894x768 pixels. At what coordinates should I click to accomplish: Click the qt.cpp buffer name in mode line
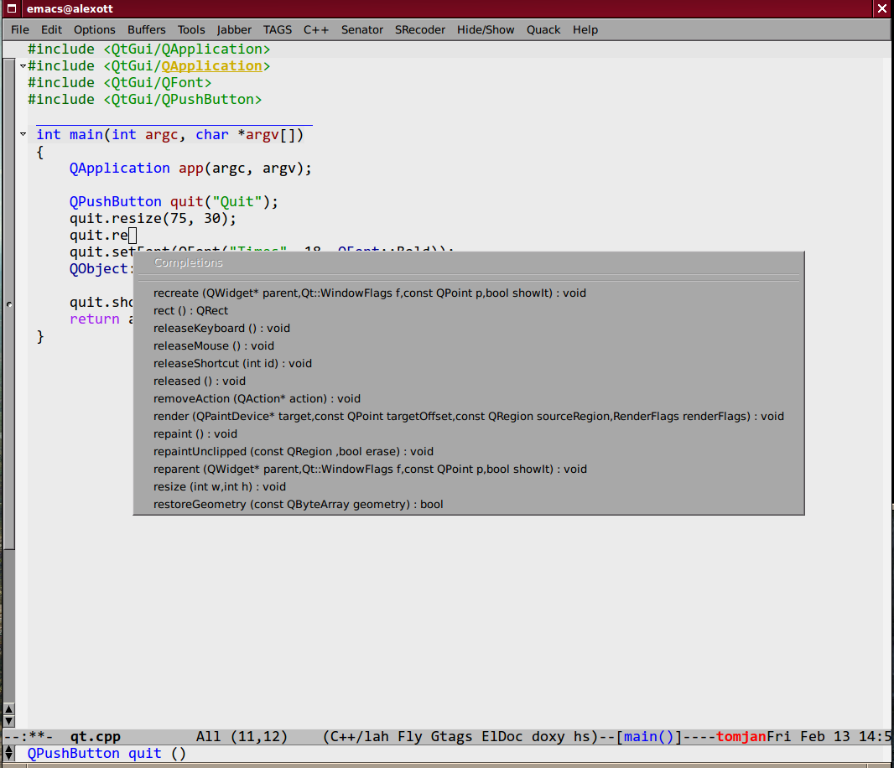(96, 737)
